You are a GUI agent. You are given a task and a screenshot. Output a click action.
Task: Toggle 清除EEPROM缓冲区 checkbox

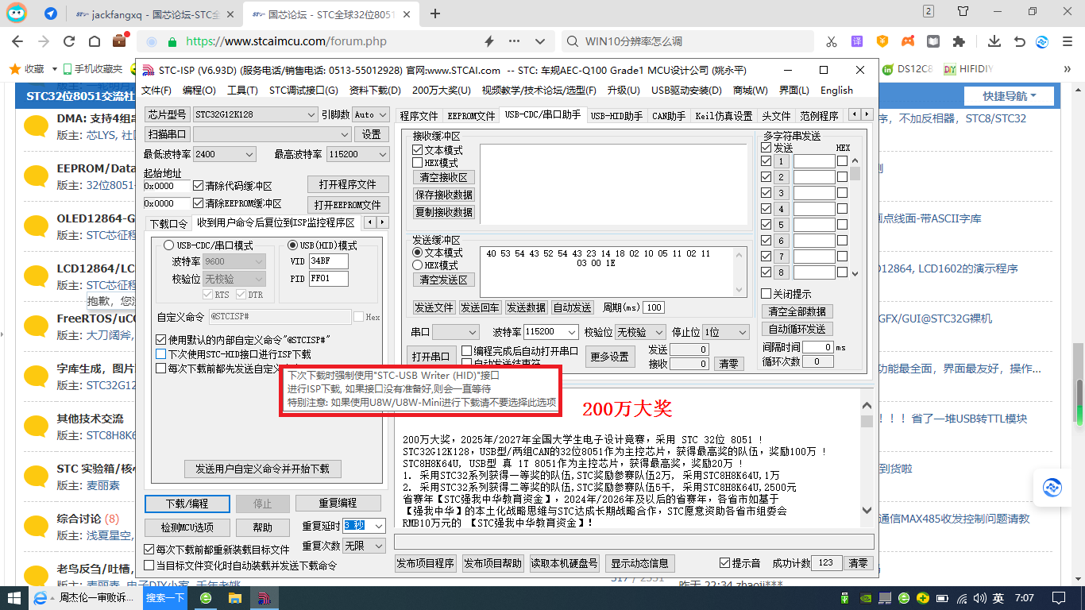199,203
